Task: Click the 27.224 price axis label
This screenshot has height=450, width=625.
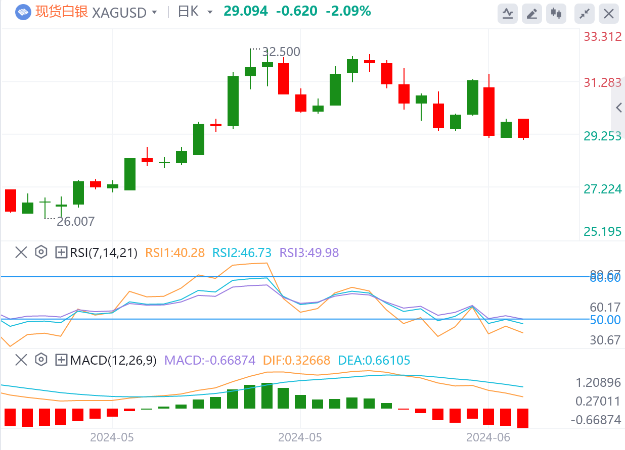Action: pos(603,189)
